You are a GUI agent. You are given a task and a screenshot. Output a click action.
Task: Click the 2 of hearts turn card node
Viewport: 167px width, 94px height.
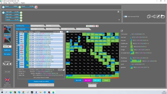pos(36,7)
